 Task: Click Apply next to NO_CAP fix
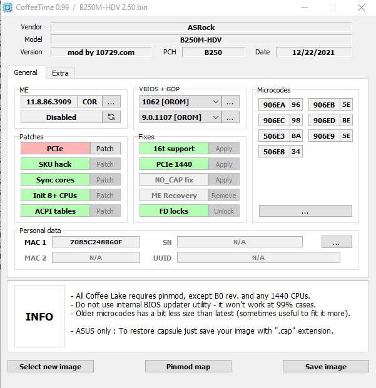224,180
